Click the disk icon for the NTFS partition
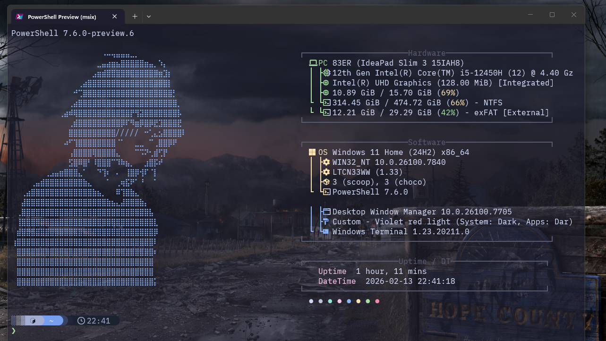This screenshot has width=606, height=341. pyautogui.click(x=327, y=102)
